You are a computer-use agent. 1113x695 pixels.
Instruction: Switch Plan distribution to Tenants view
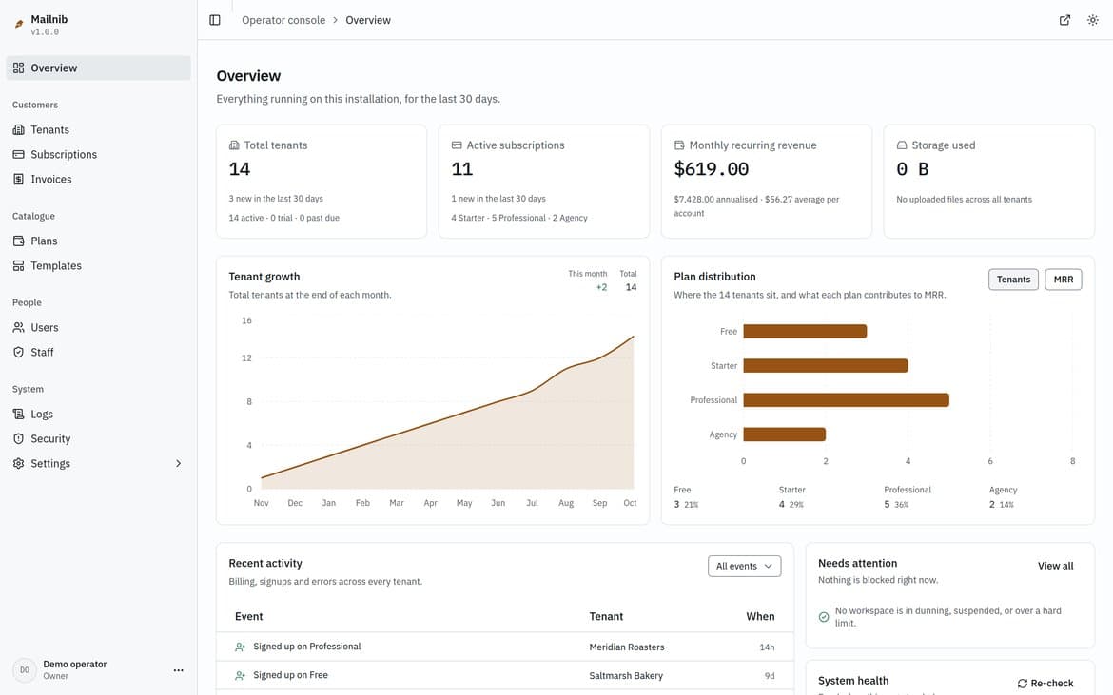click(1013, 280)
